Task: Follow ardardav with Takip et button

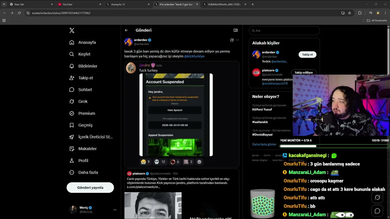Action: 307,54
